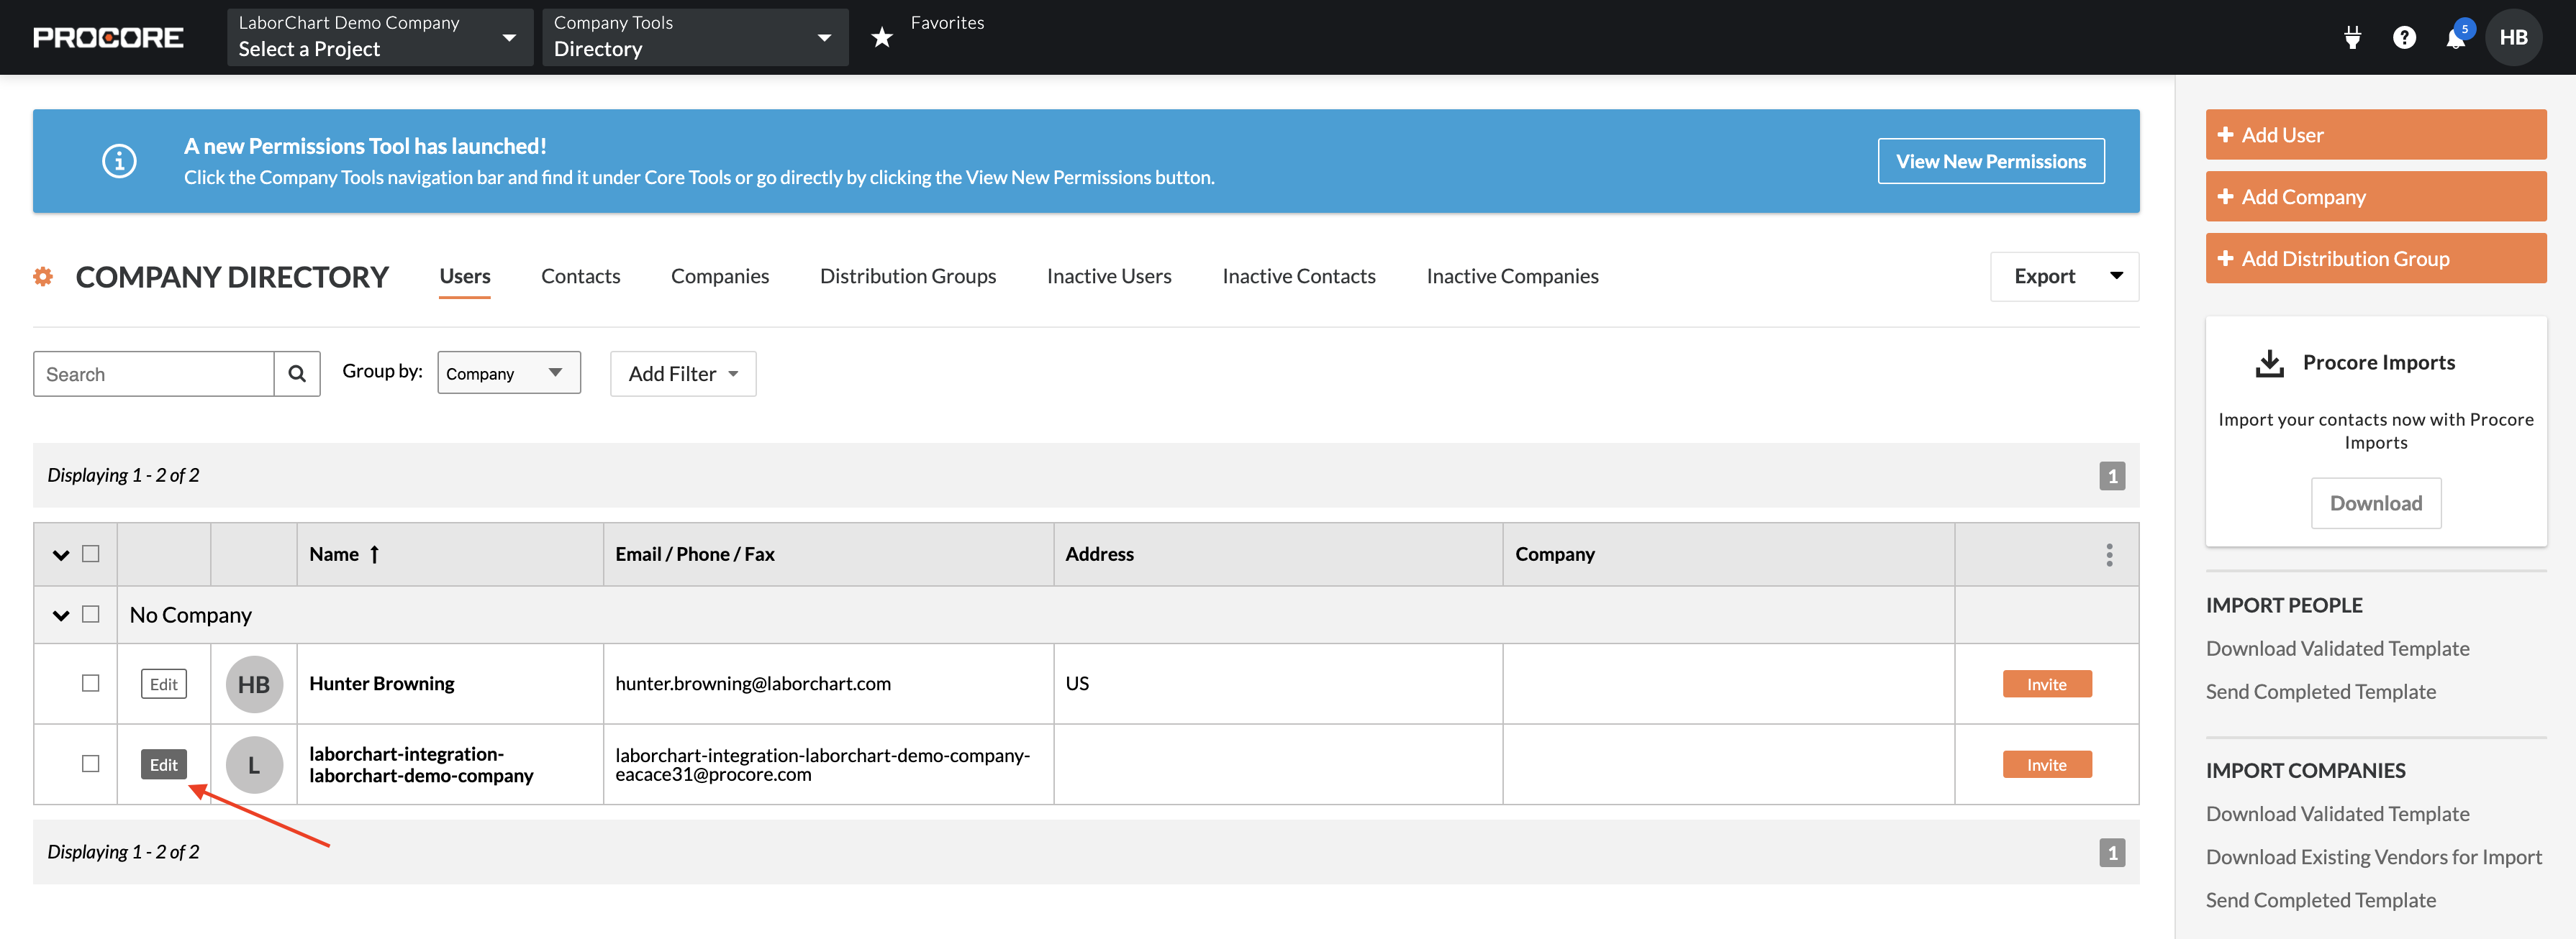
Task: Click the HB user avatar menu
Action: [x=2513, y=37]
